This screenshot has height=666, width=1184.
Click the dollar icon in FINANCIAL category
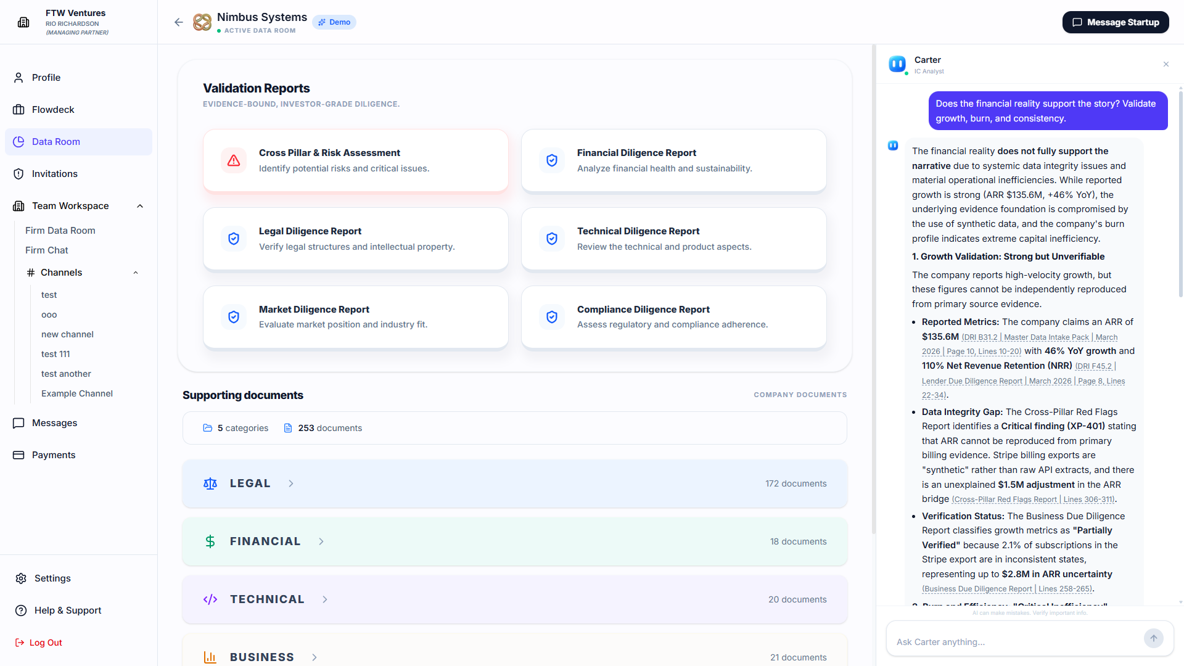coord(210,541)
